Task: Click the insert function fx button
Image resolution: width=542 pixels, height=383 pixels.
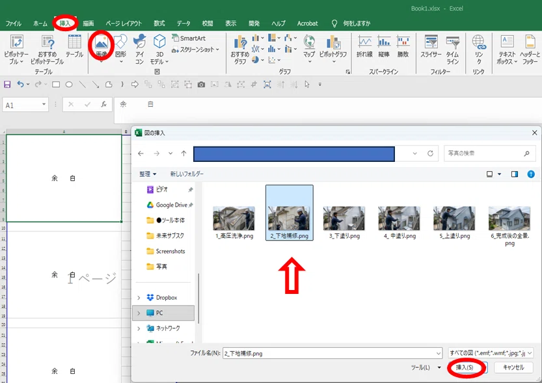Action: [103, 104]
